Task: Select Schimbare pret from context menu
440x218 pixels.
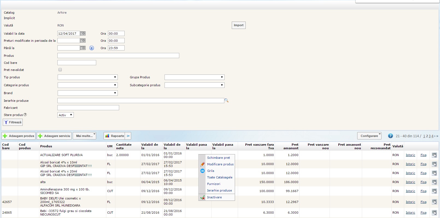Action: [218, 158]
